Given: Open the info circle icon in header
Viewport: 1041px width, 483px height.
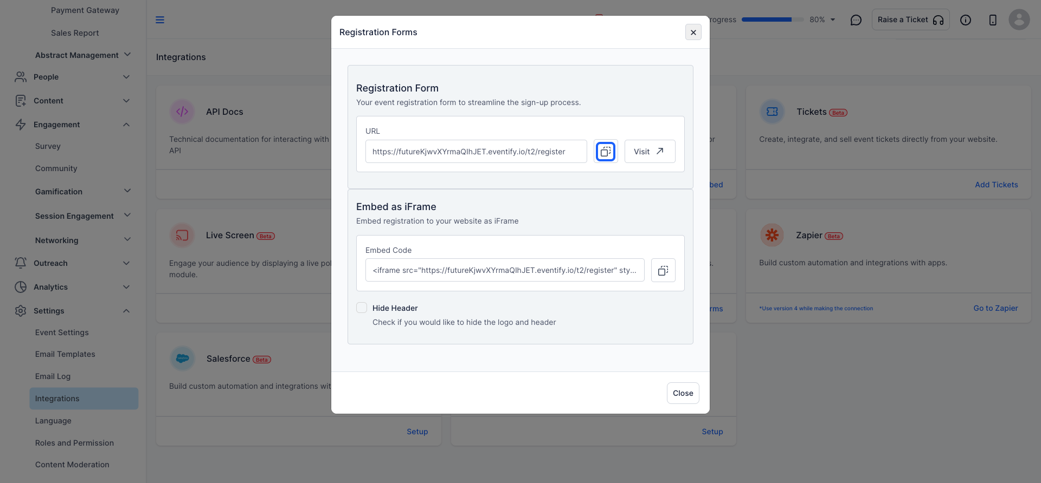Looking at the screenshot, I should point(966,20).
